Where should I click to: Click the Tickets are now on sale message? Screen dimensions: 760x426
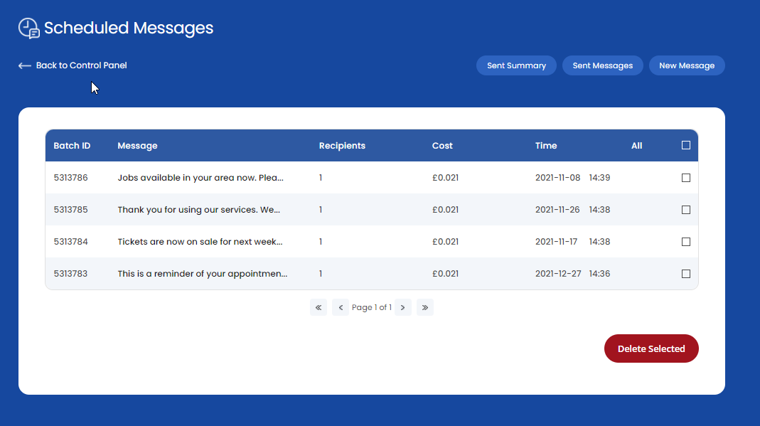[x=200, y=242]
